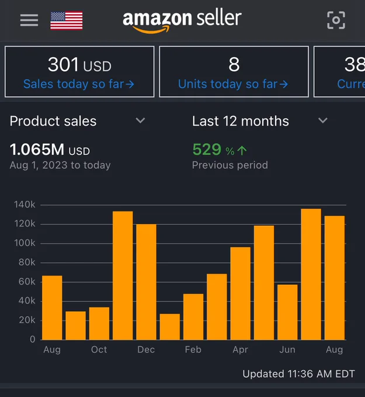This screenshot has width=365, height=397.
Task: Select the November sales bar
Action: pos(123,276)
